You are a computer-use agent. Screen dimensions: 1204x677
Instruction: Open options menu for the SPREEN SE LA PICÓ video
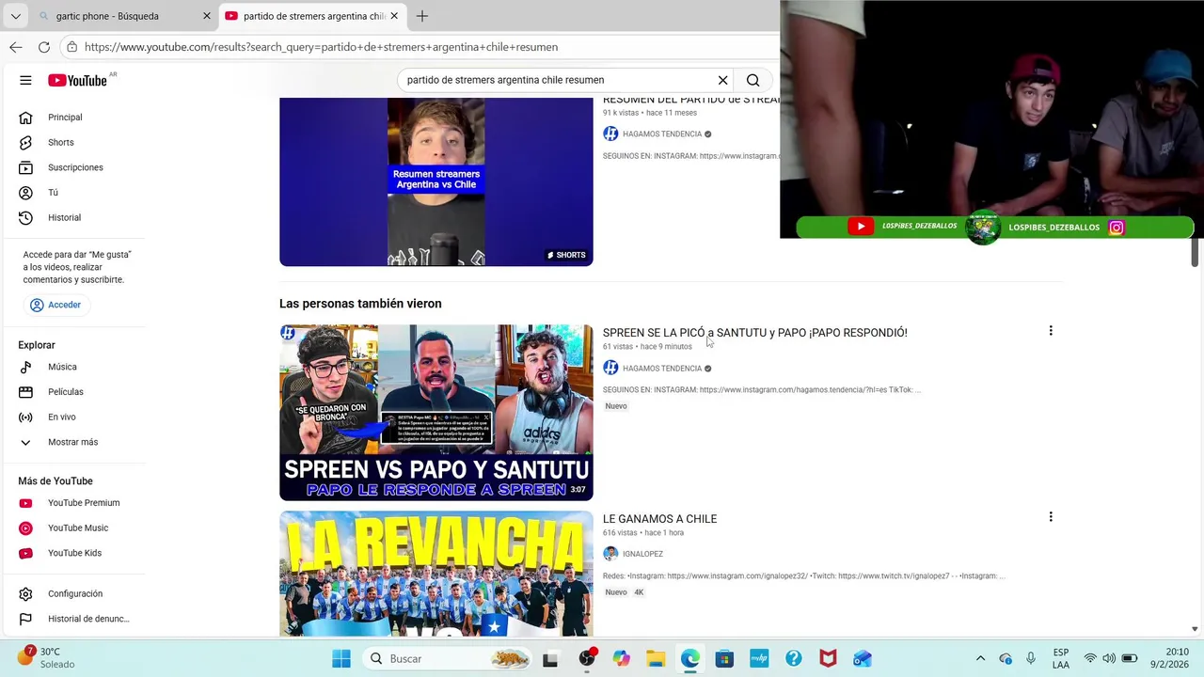[1051, 331]
